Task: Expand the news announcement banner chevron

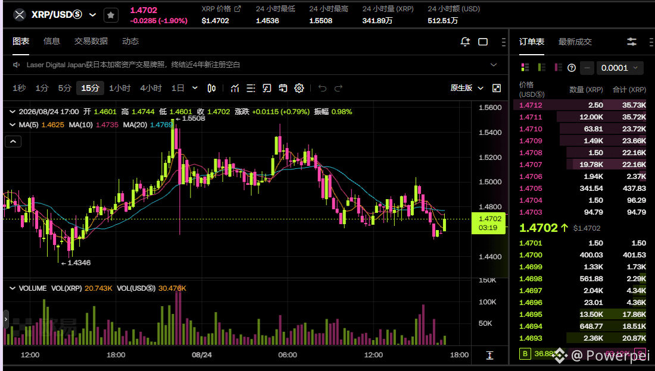Action: click(x=494, y=65)
